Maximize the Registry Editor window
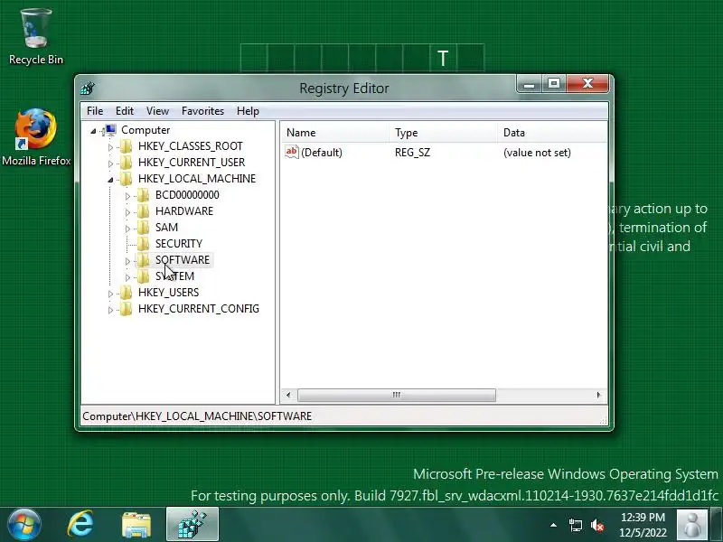Image resolution: width=723 pixels, height=542 pixels. point(554,84)
